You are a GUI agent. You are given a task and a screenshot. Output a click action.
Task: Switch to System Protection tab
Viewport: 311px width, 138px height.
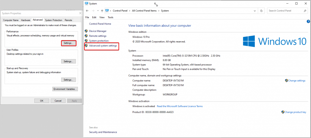coord(53,20)
